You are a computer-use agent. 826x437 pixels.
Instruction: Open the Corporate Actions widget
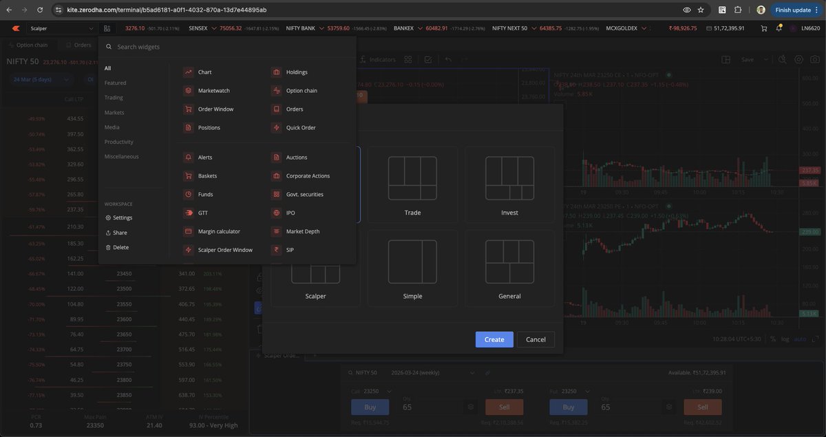[x=301, y=176]
